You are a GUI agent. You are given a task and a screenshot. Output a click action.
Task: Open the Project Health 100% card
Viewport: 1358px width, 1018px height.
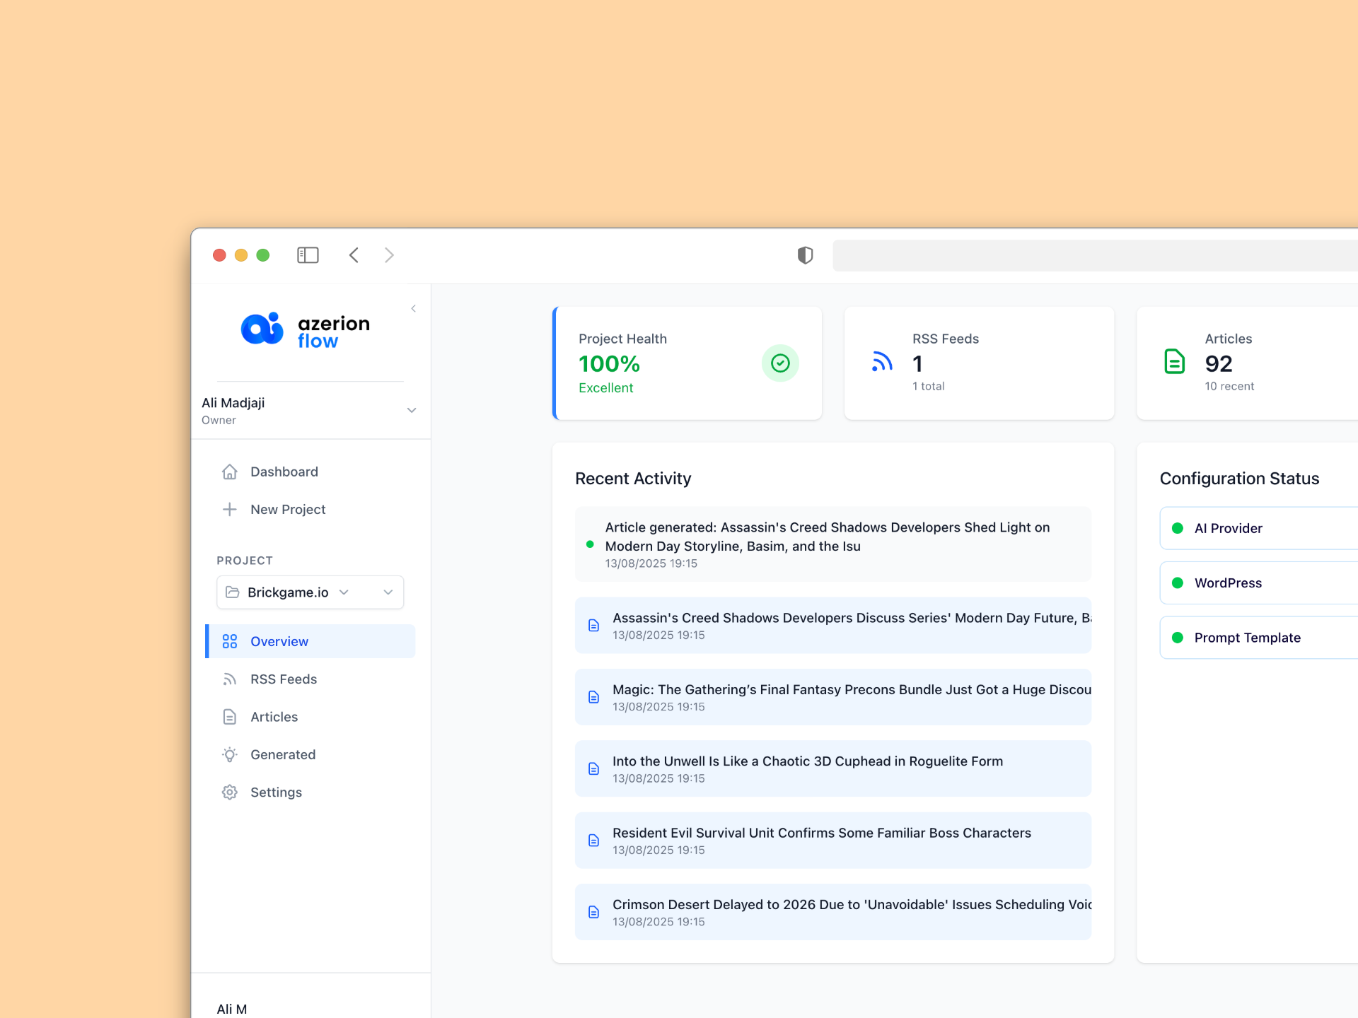point(687,363)
